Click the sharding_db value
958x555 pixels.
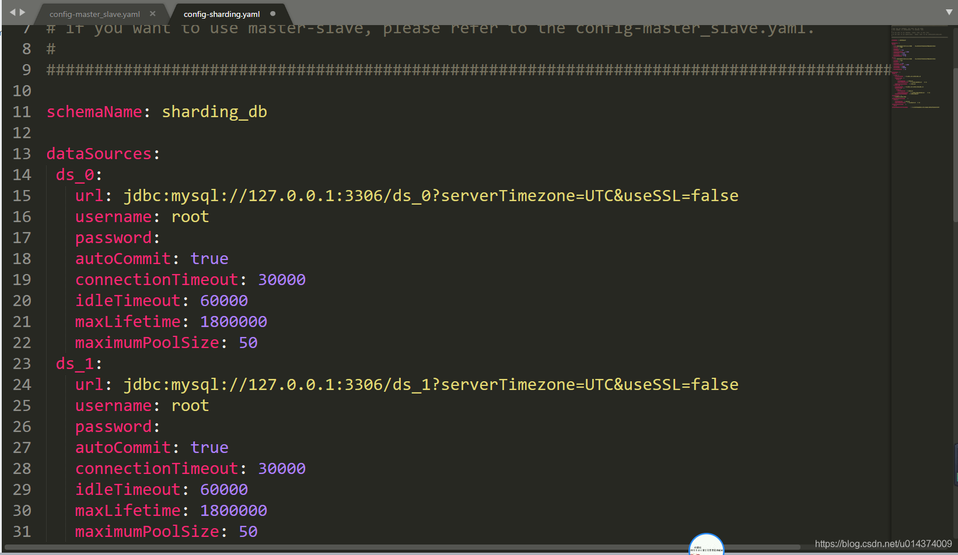[x=214, y=112]
